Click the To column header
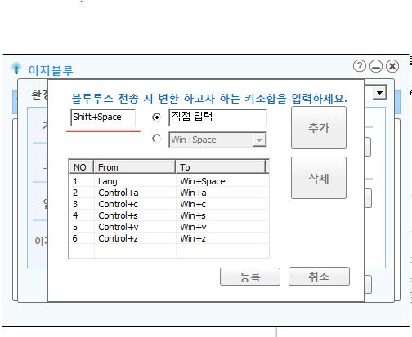This screenshot has width=412, height=337. (221, 166)
